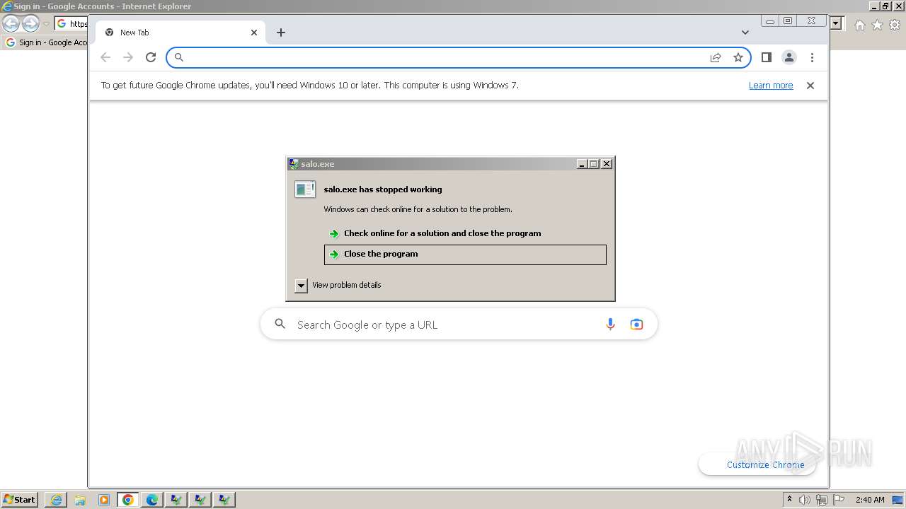Image resolution: width=906 pixels, height=509 pixels.
Task: Switch to Google Chrome on the taskbar
Action: click(128, 500)
